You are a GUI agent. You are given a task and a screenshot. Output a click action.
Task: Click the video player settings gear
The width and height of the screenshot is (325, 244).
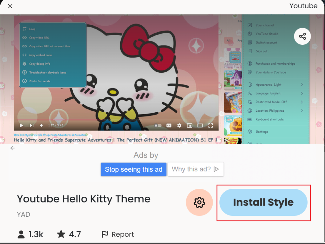click(179, 126)
